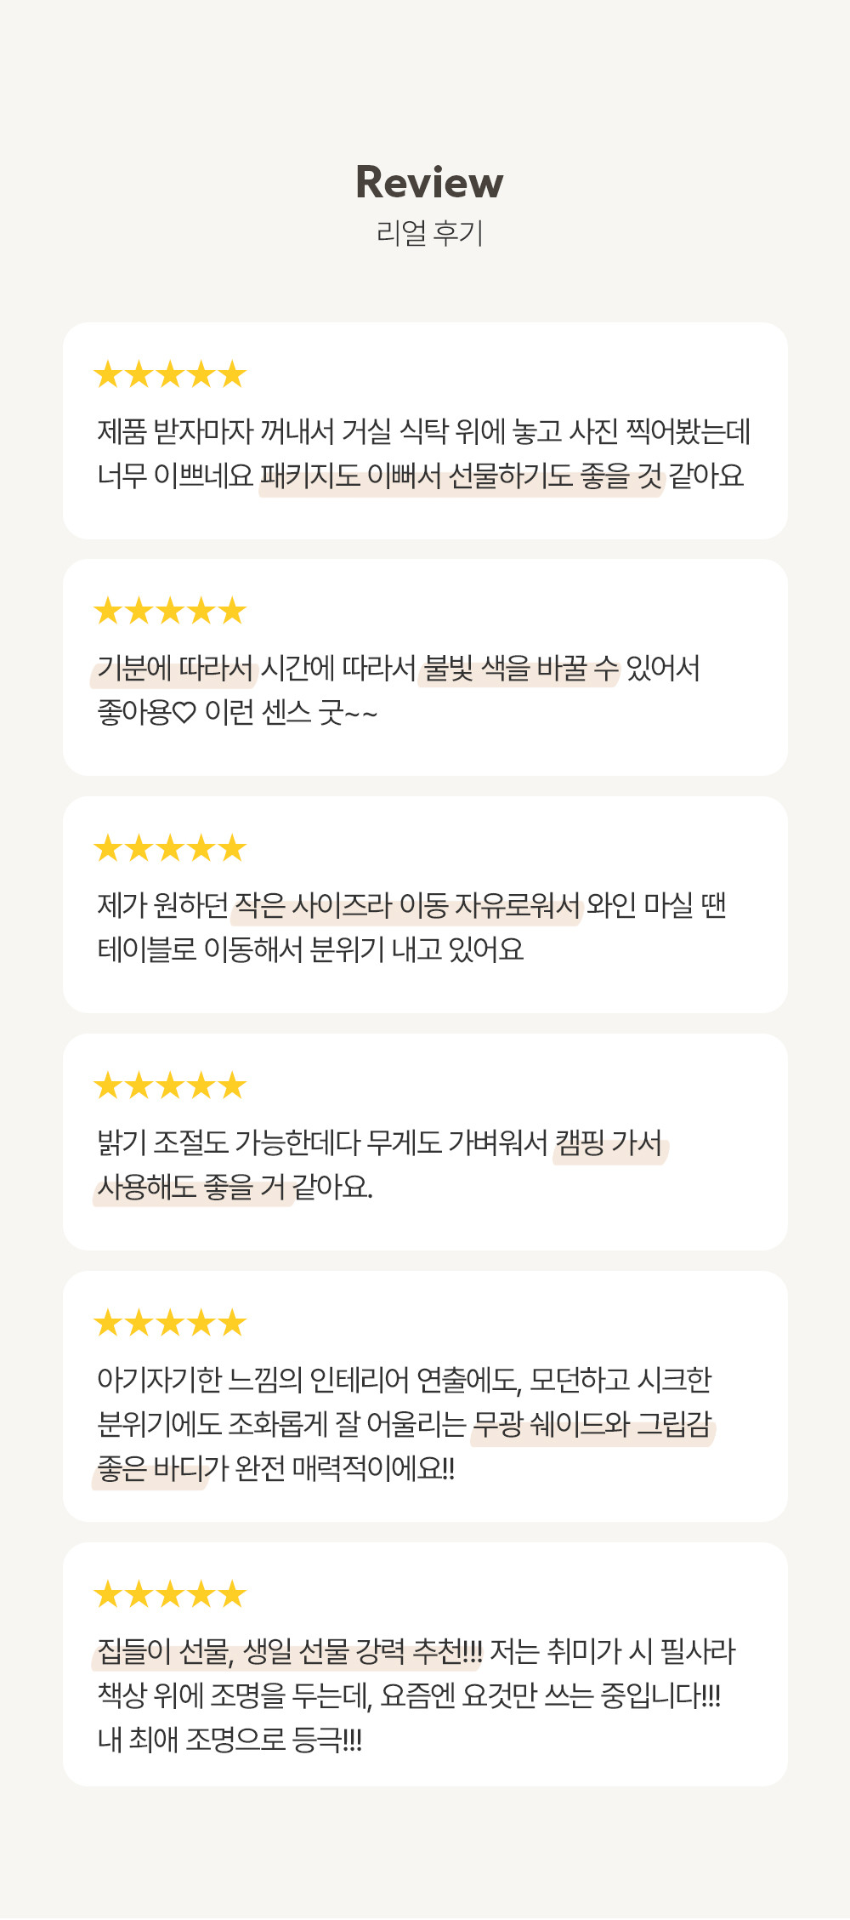
Task: Click the star rating of the first review
Action: [x=170, y=374]
